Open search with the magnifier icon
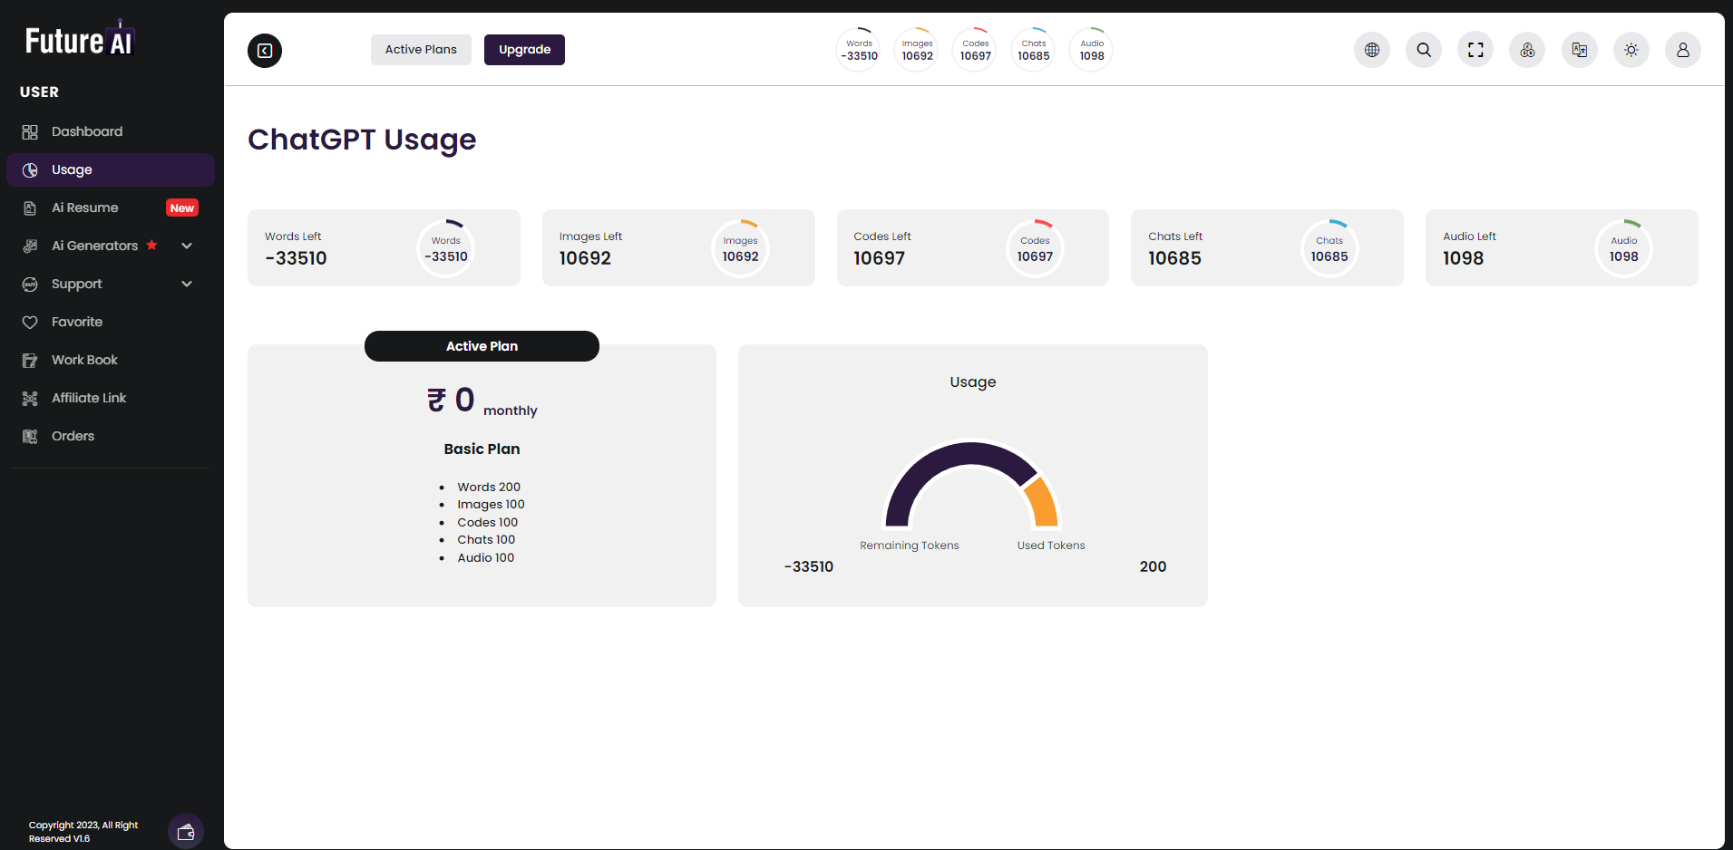The height and width of the screenshot is (850, 1733). pyautogui.click(x=1424, y=50)
